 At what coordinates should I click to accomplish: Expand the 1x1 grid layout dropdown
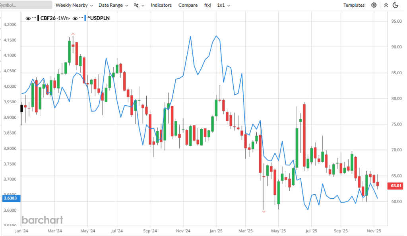(223, 5)
